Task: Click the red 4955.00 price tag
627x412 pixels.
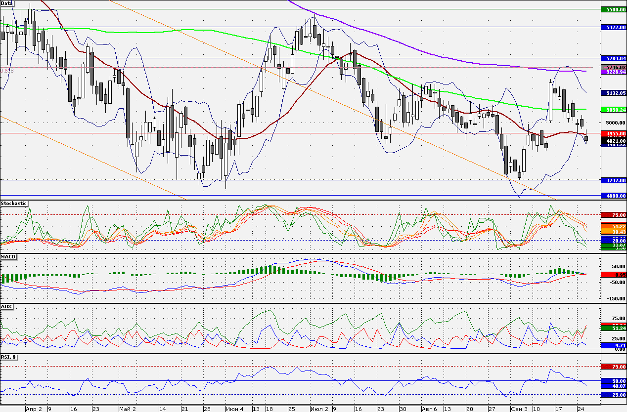Action: pyautogui.click(x=613, y=134)
